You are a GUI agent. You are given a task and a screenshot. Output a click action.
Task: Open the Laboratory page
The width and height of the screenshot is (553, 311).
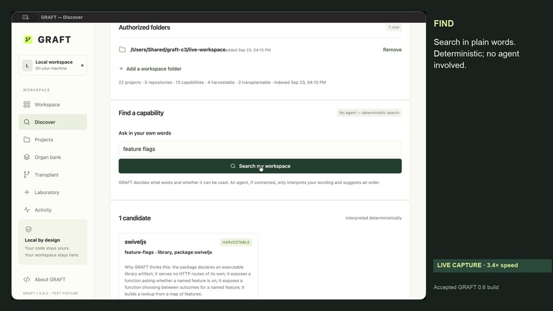coord(53,192)
